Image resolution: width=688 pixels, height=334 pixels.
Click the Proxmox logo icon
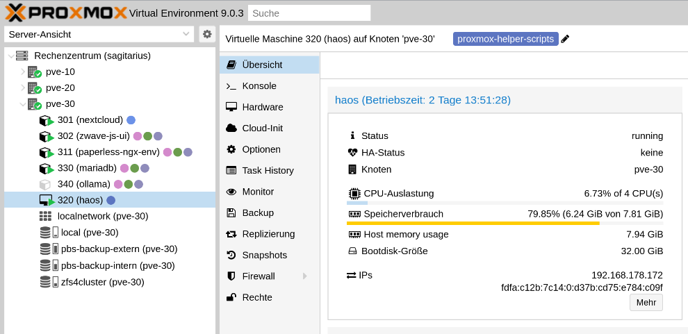point(15,12)
